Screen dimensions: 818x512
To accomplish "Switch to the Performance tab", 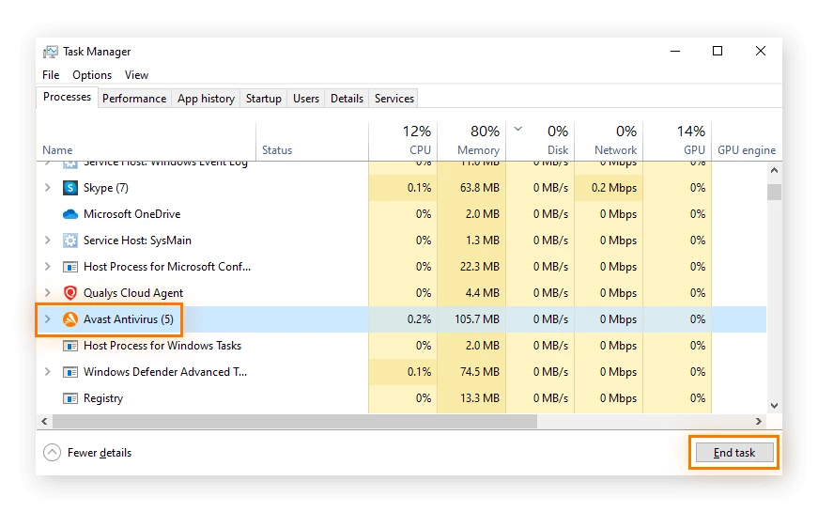I will [x=134, y=99].
